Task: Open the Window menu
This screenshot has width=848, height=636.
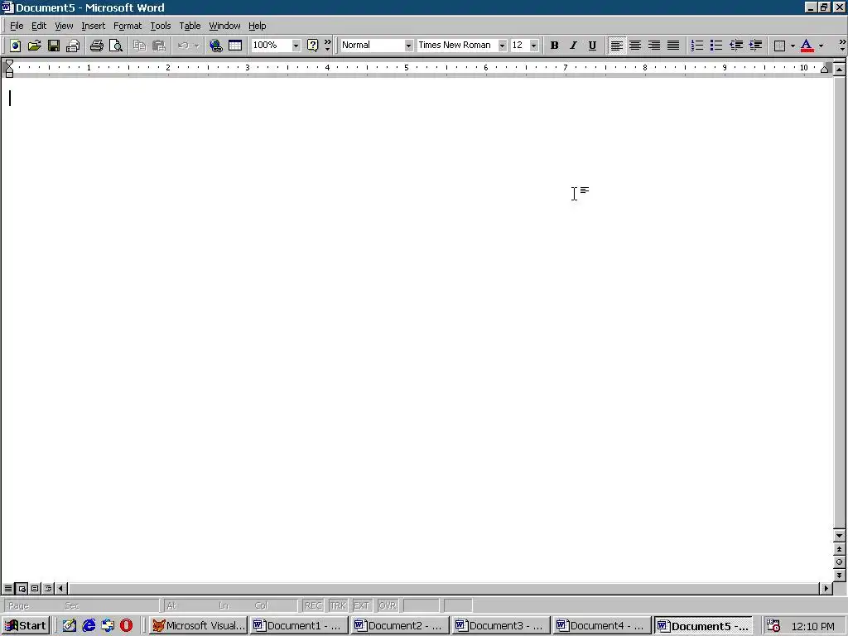Action: pyautogui.click(x=224, y=26)
